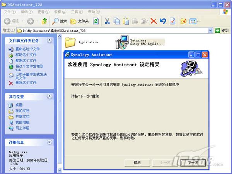
Task: Minimize the Synology Assistant dialog
Action: (x=191, y=55)
